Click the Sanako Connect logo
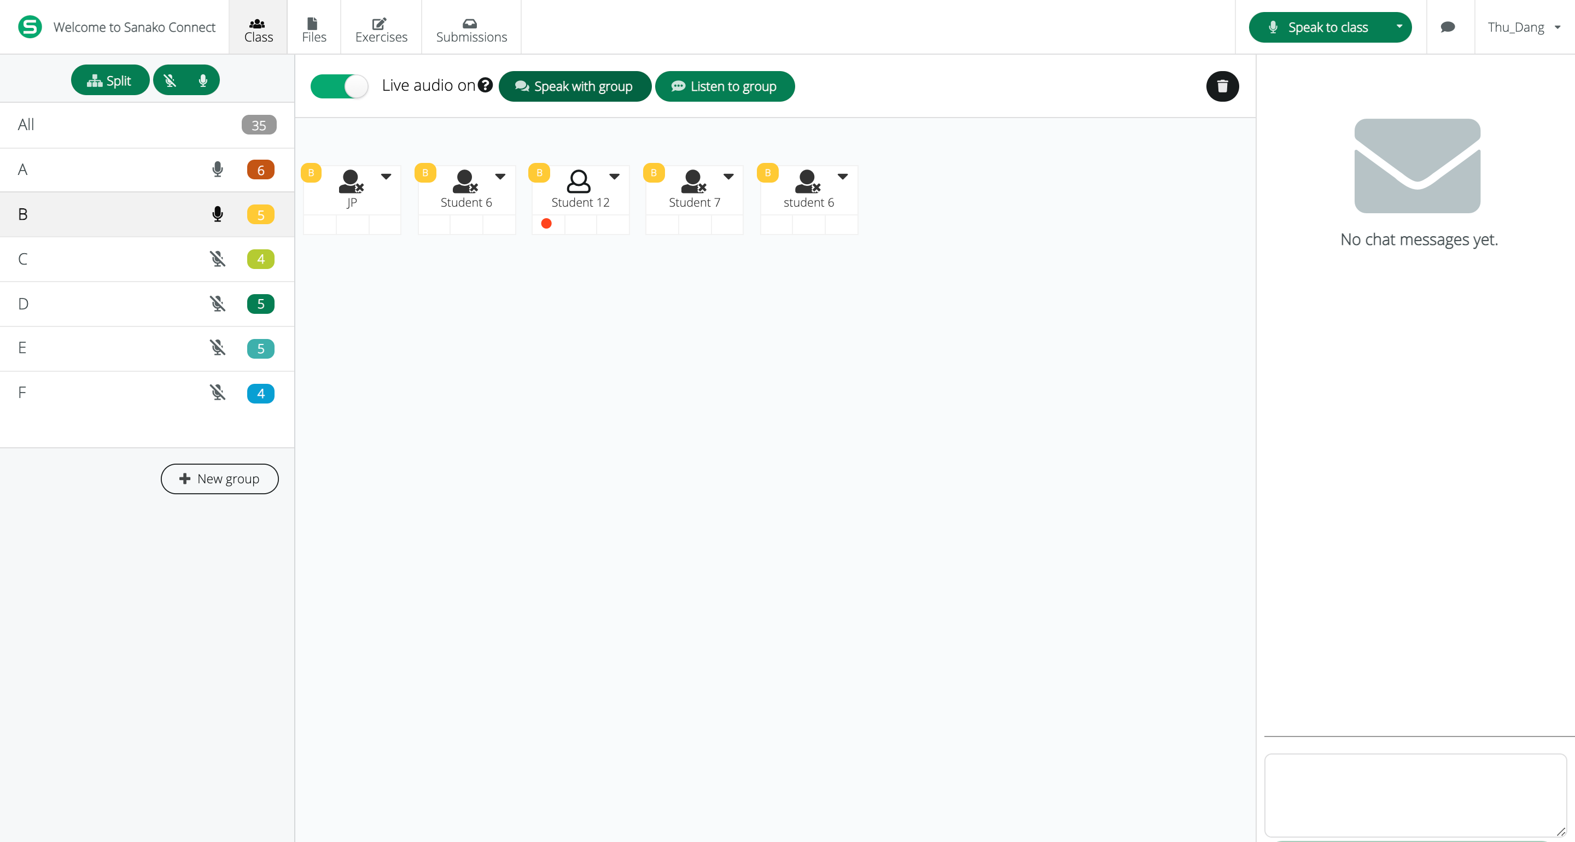The height and width of the screenshot is (842, 1575). point(30,27)
